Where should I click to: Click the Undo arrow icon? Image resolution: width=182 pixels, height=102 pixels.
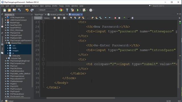[x=27, y=10]
